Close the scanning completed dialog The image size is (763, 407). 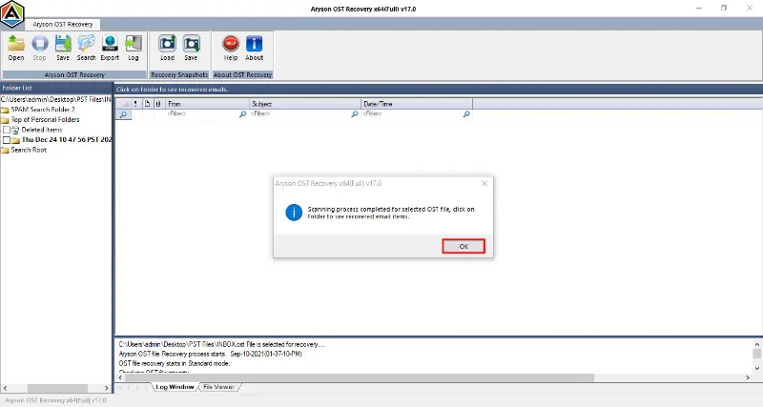485,183
